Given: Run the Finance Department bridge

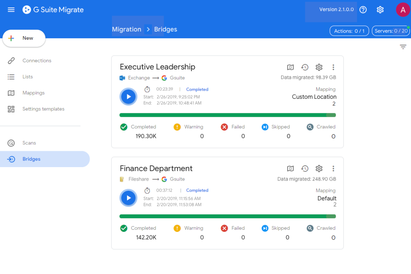Looking at the screenshot, I should [x=128, y=198].
